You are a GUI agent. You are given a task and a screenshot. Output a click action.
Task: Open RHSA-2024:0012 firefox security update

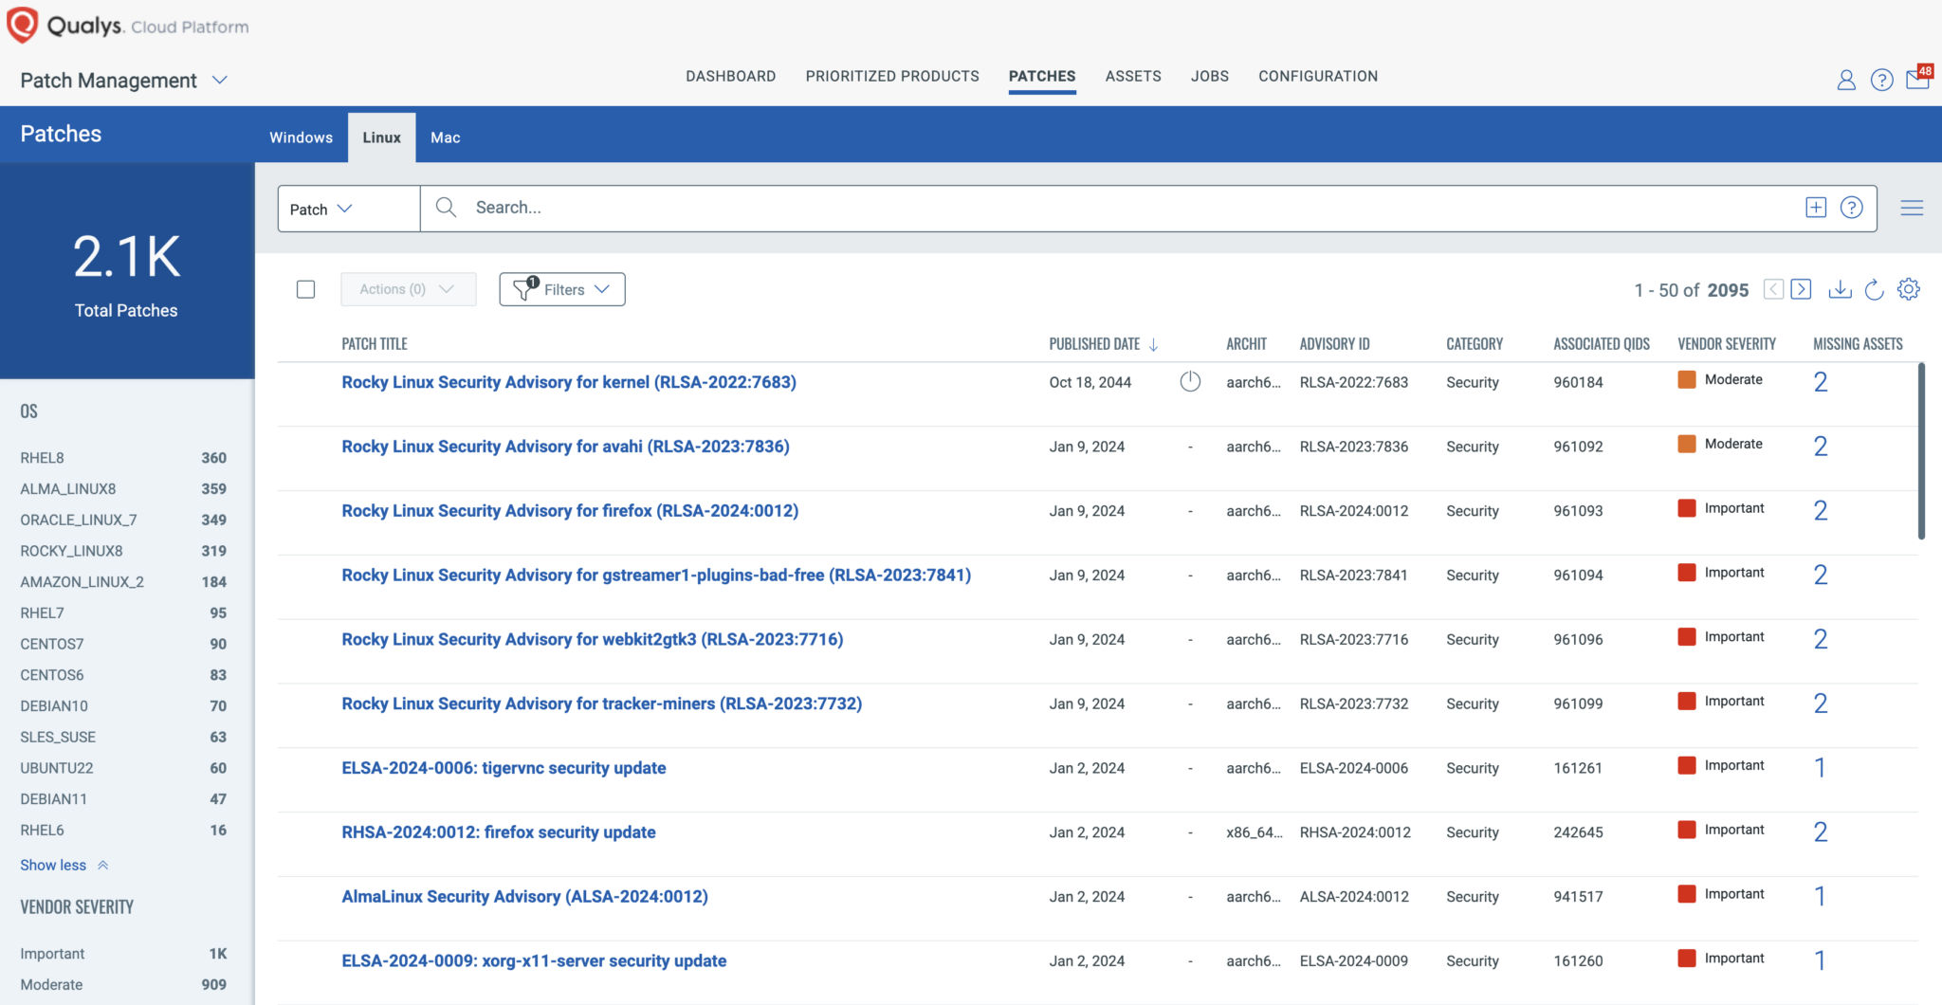(x=499, y=831)
